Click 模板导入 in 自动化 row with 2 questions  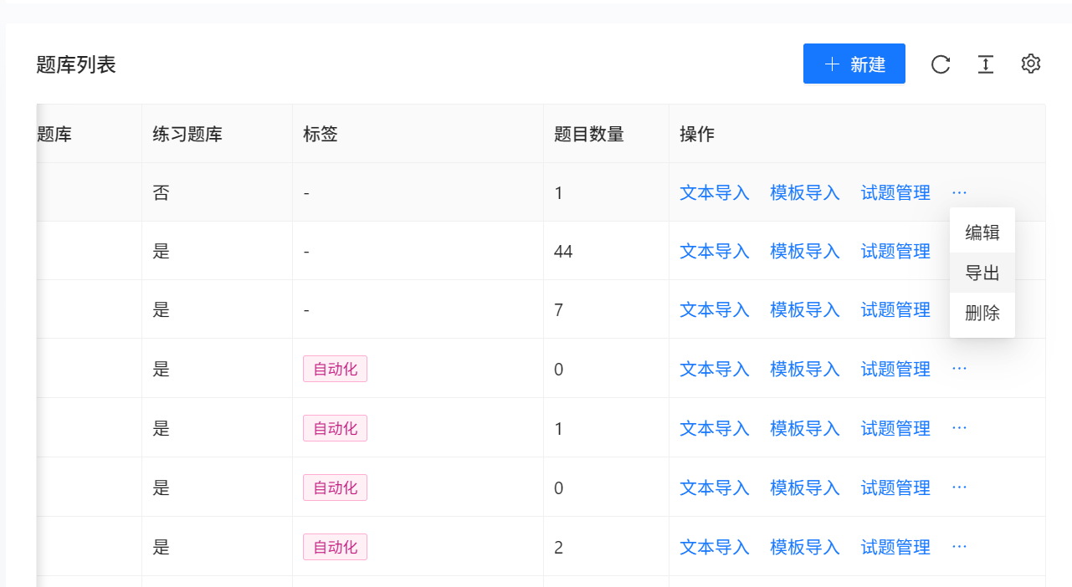805,547
